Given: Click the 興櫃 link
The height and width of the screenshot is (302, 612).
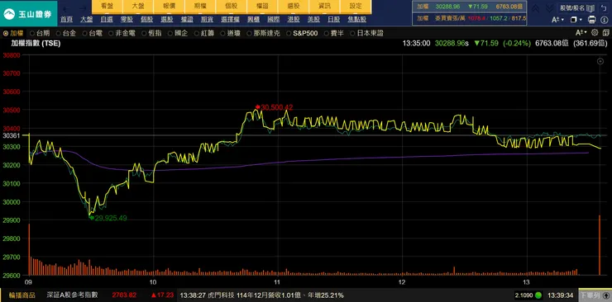Looking at the screenshot, I should pyautogui.click(x=253, y=20).
